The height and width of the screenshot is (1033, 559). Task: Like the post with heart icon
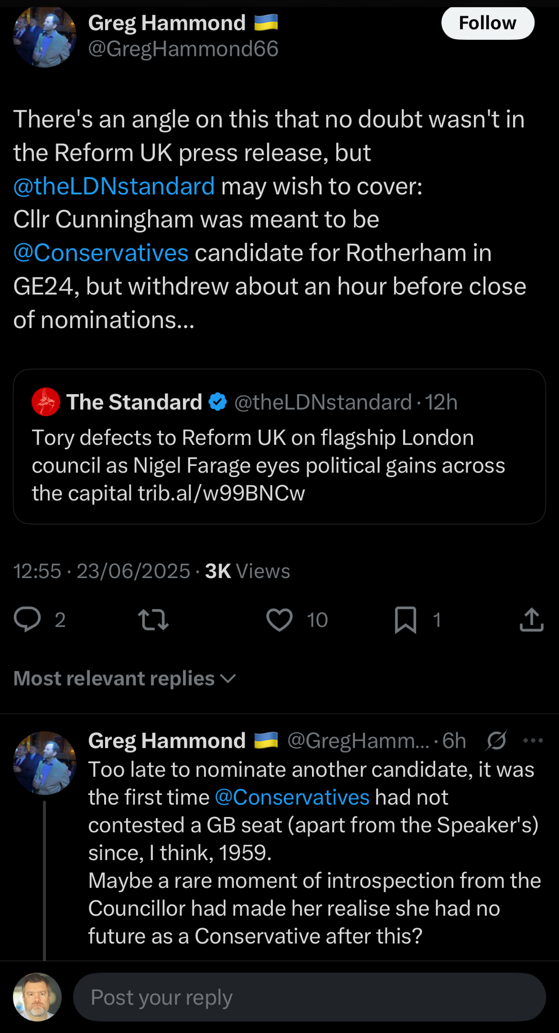pyautogui.click(x=279, y=619)
